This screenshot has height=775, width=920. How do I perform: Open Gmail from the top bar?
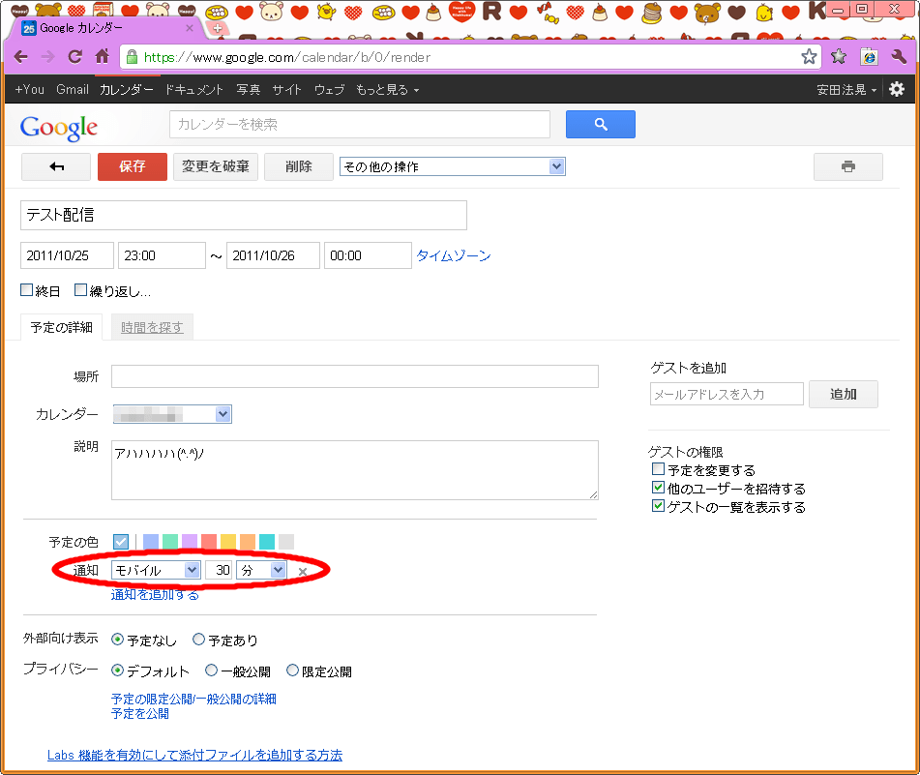pyautogui.click(x=73, y=89)
